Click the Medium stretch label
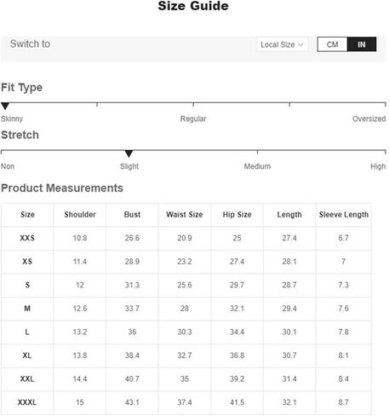Screen dimensions: 389x416 257,166
